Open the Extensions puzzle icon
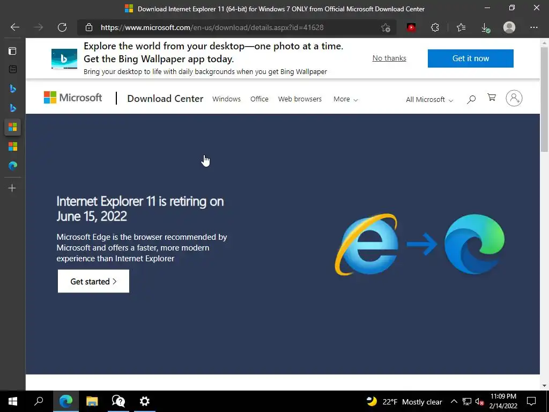The image size is (549, 412). pos(435,27)
